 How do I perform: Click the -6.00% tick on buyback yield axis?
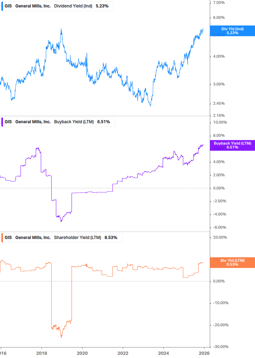pyautogui.click(x=220, y=227)
